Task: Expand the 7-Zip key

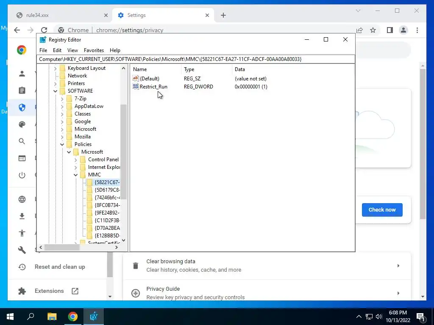Action: tap(62, 99)
